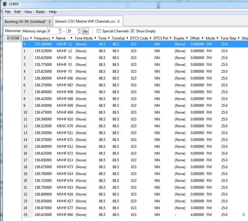Viewport: 248px width, 221px height.
Task: Select name cell MVHF K10
Action: pyautogui.click(x=65, y=119)
